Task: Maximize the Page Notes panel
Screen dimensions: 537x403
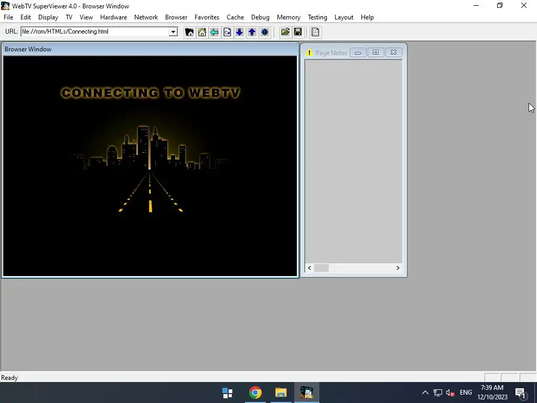Action: (x=375, y=52)
